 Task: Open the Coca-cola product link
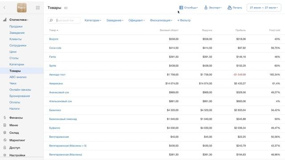tap(55, 48)
